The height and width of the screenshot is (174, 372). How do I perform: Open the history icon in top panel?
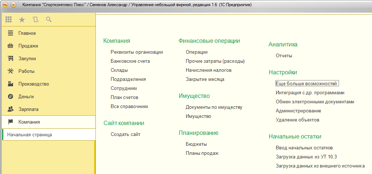[x=36, y=20]
